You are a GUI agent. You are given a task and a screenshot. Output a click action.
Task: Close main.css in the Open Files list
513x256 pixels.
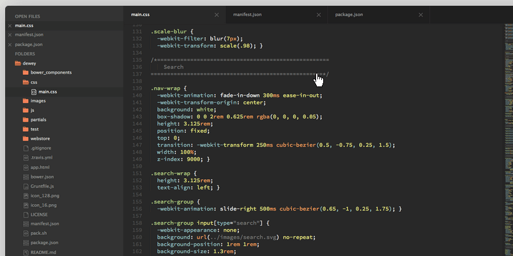coord(10,26)
